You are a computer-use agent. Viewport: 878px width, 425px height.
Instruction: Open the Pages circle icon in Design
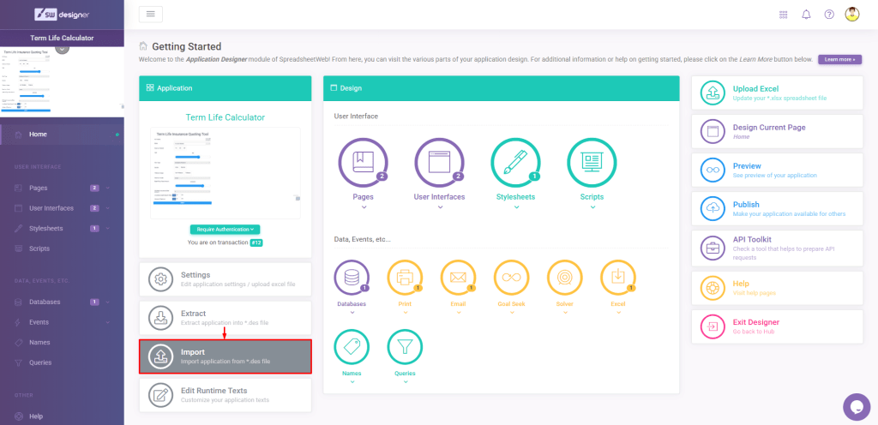coord(364,163)
